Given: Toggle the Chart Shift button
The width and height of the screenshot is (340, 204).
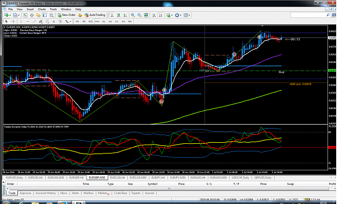Looking at the screenshot, I should [160, 15].
